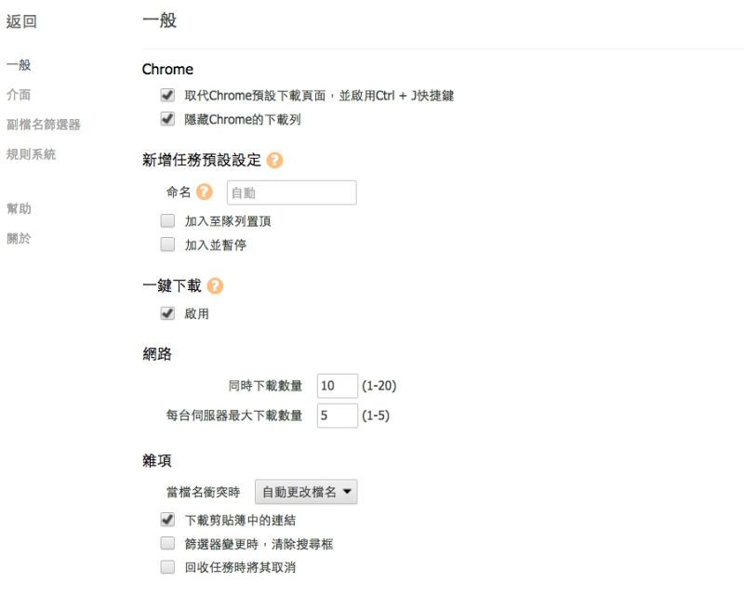Image resolution: width=744 pixels, height=595 pixels.
Task: Uncheck 隱藏Chrome的下載列 option
Action: [x=167, y=119]
